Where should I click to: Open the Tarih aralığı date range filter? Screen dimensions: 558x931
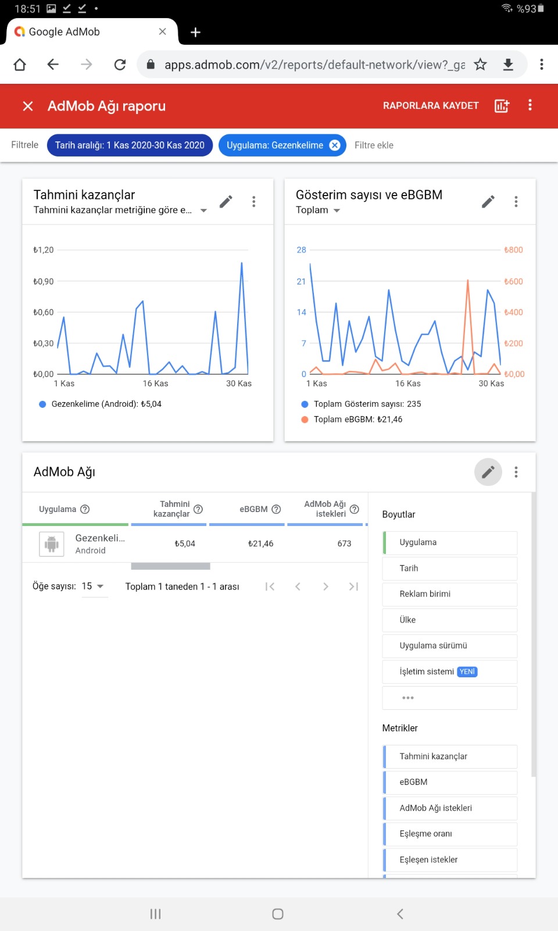point(130,145)
